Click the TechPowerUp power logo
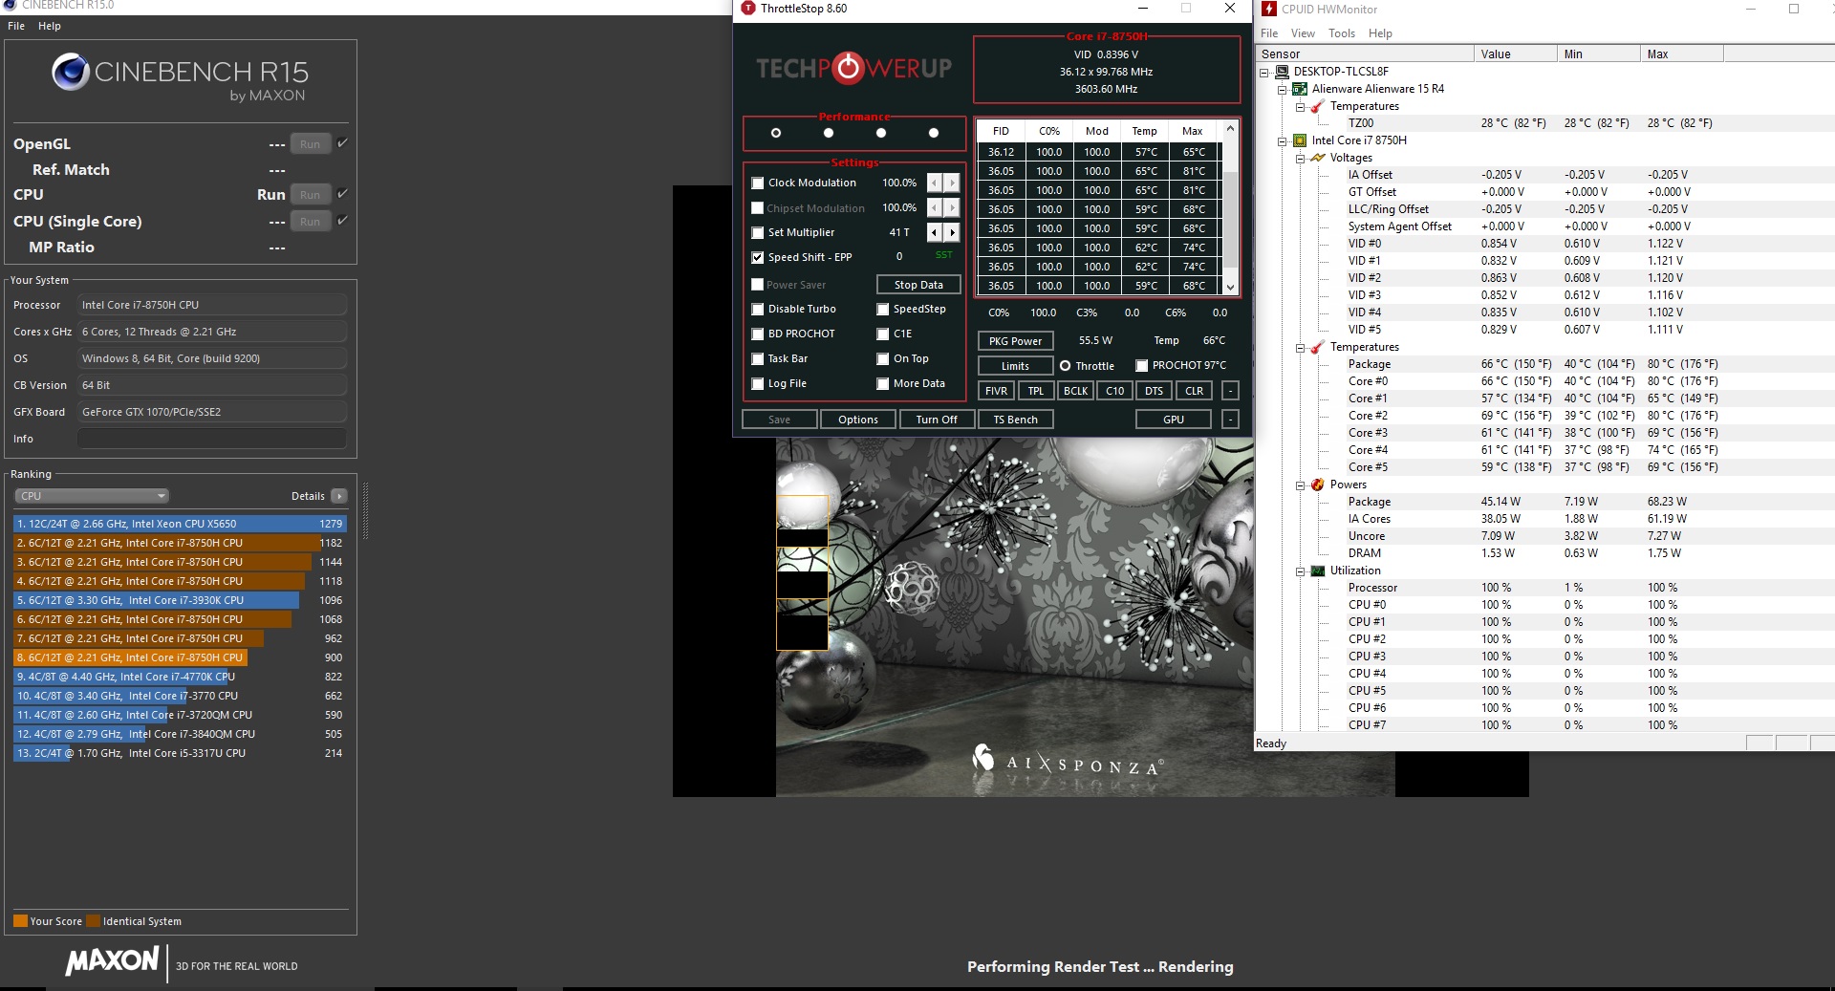1835x991 pixels. tap(848, 68)
